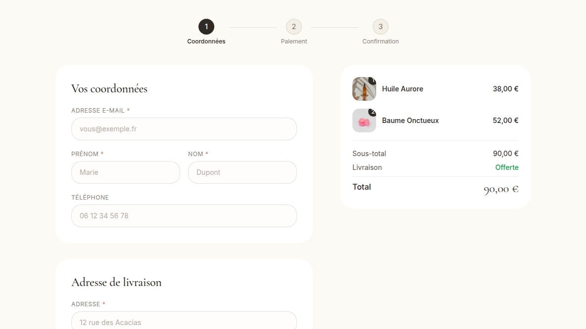Click into the Téléphone input field

click(184, 216)
